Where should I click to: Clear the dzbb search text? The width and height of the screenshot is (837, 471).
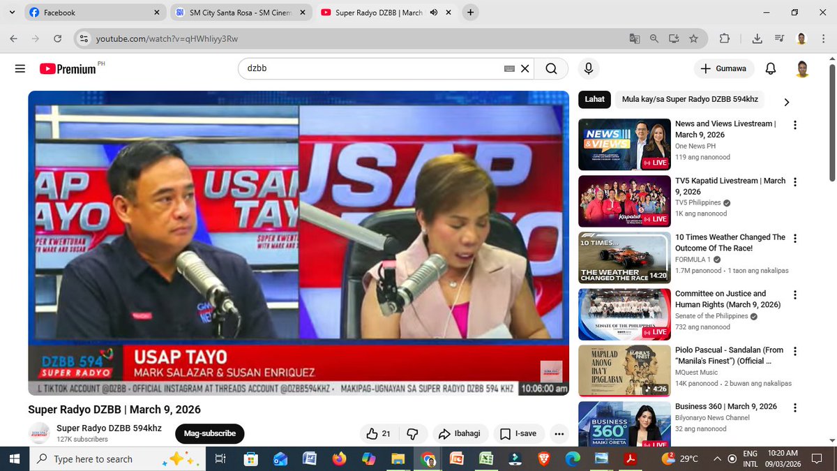pos(525,68)
